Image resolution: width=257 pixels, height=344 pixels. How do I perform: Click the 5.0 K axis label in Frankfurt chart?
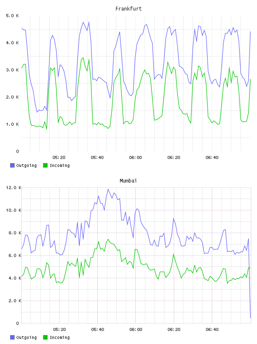click(x=13, y=16)
